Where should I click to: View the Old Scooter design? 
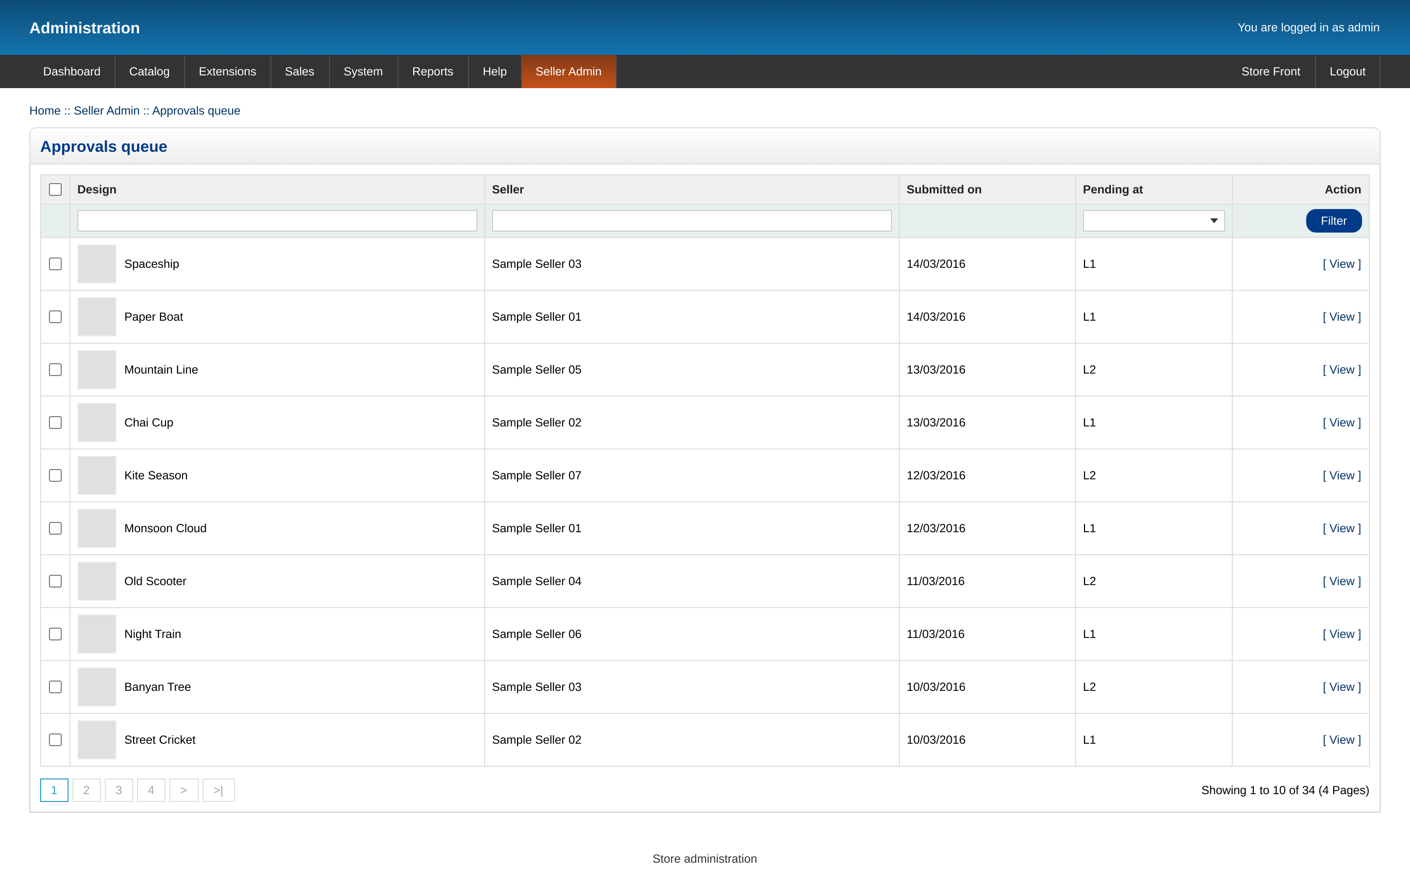click(1341, 581)
